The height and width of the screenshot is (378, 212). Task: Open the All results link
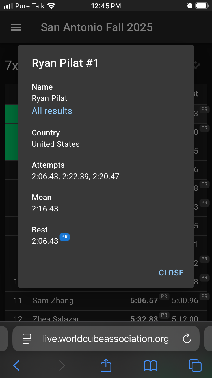click(52, 111)
